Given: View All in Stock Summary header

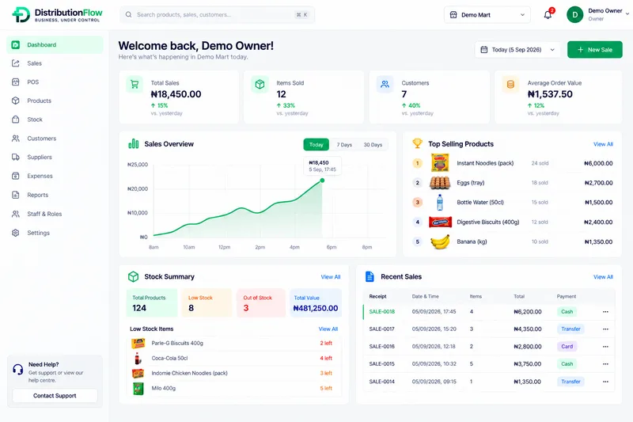Looking at the screenshot, I should coord(331,277).
